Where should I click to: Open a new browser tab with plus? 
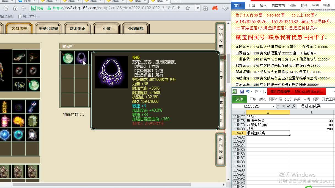[176, 1]
